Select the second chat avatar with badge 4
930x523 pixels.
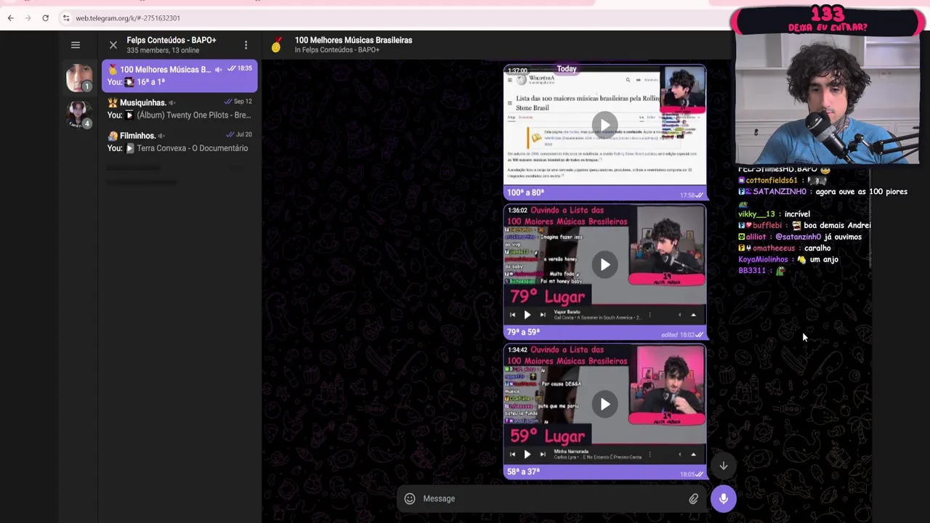78,114
